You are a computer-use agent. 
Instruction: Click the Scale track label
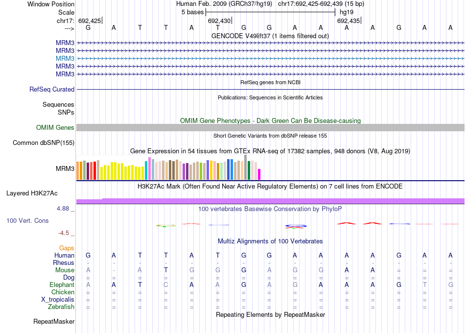point(66,12)
